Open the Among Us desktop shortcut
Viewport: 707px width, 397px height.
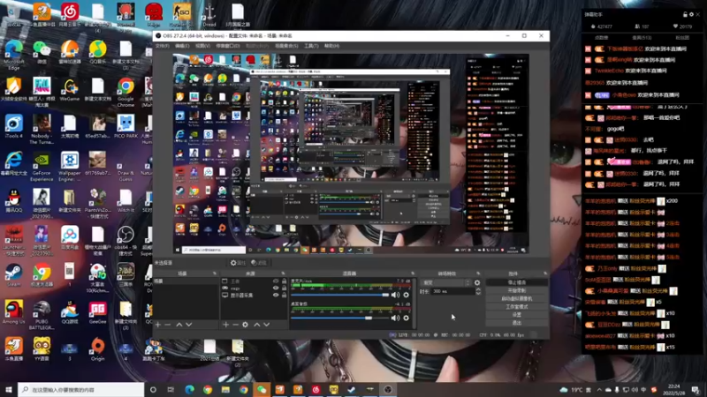click(x=13, y=312)
